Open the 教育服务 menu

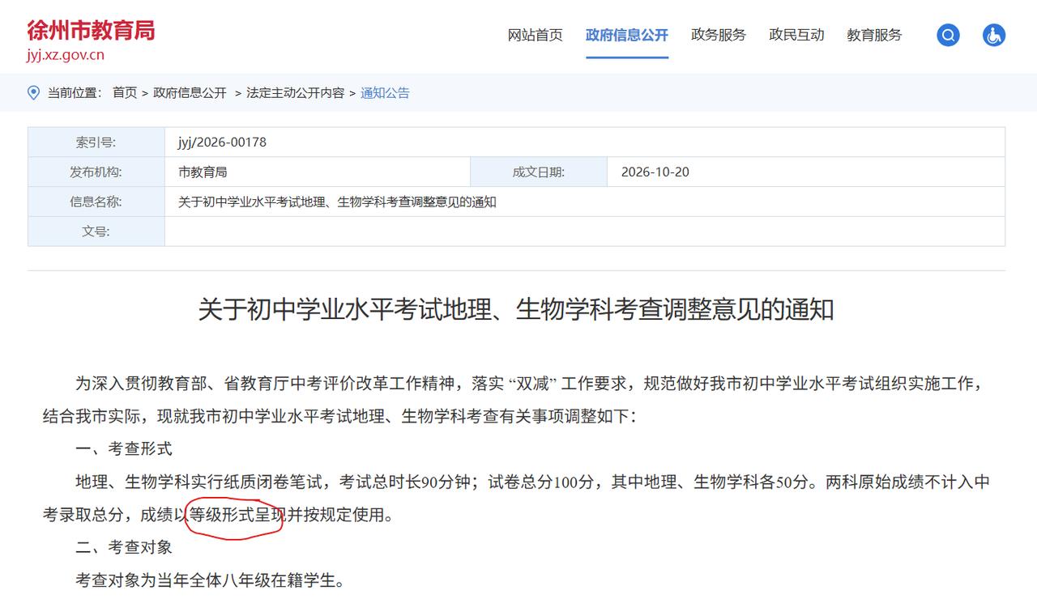[874, 35]
